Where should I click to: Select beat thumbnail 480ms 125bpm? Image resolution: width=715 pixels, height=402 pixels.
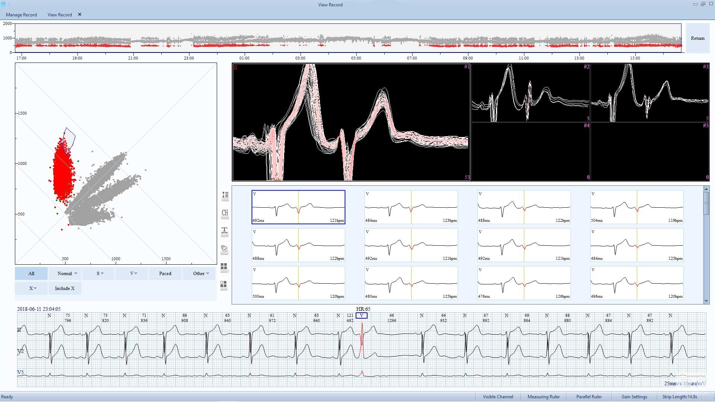click(411, 283)
